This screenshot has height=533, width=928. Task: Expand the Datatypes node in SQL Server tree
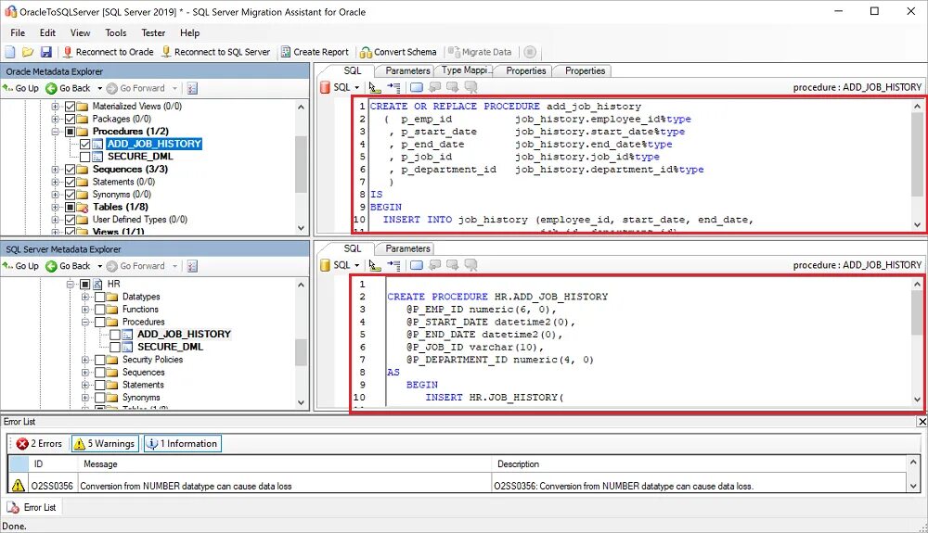coord(85,297)
